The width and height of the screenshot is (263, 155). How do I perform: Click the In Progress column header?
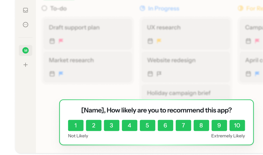pyautogui.click(x=163, y=8)
